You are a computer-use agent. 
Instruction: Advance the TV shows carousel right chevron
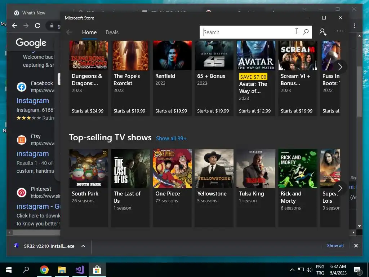pos(340,188)
